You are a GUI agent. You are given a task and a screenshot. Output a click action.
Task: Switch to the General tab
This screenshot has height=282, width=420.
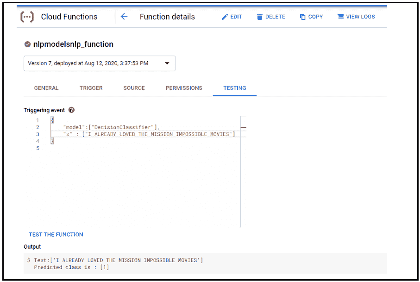coord(46,88)
